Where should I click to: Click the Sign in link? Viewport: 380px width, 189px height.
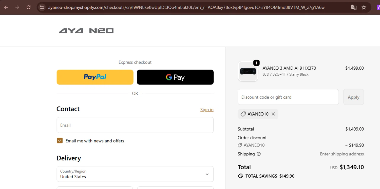(207, 110)
